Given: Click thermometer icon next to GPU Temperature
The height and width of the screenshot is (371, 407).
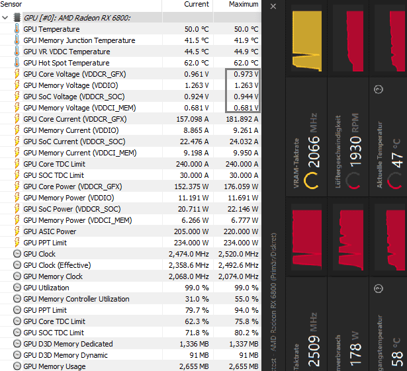Looking at the screenshot, I should pyautogui.click(x=17, y=29).
